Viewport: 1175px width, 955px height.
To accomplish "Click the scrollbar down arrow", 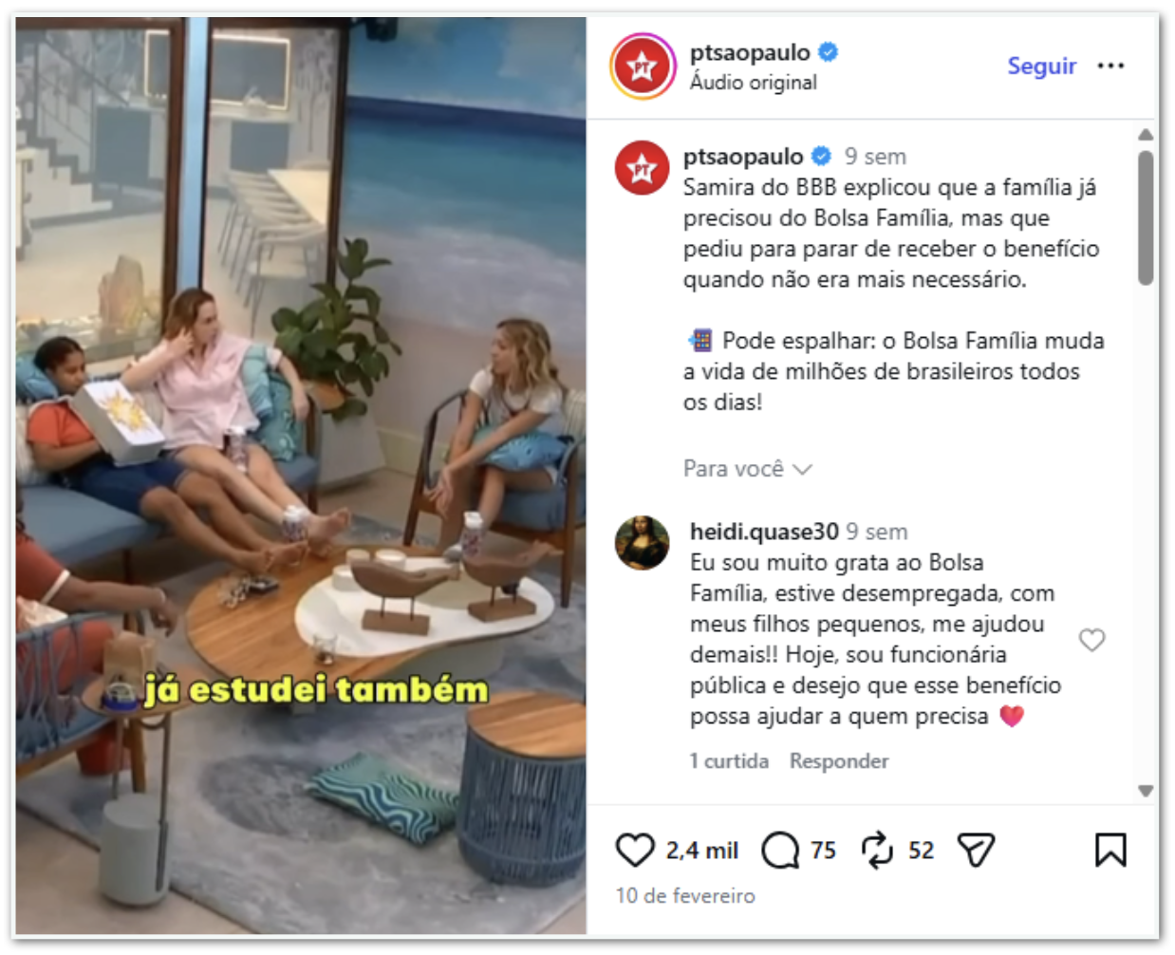I will point(1146,790).
